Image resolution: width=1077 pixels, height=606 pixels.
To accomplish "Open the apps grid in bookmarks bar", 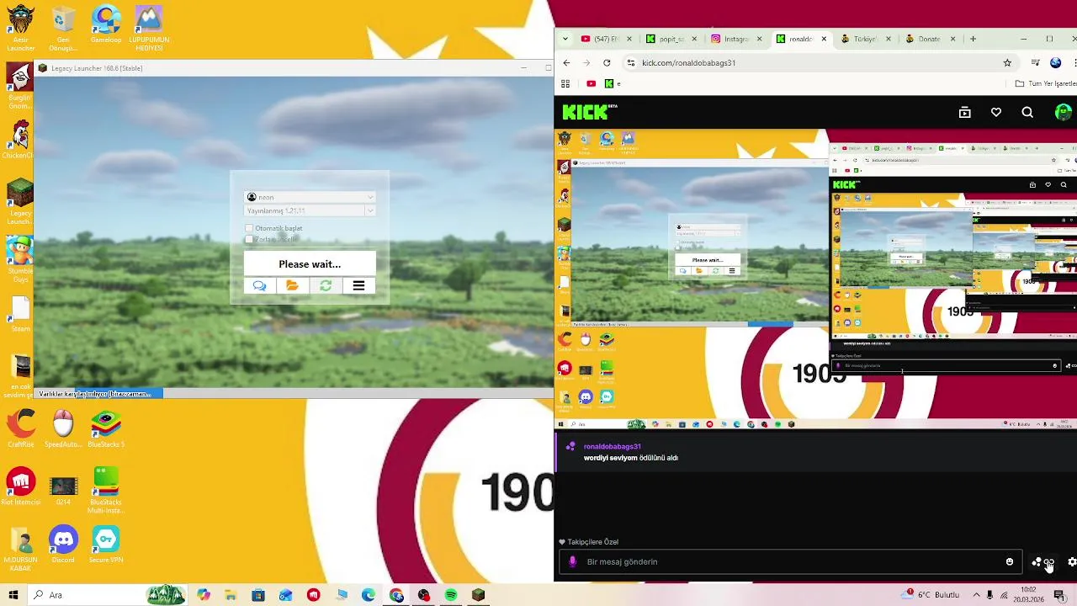I will (565, 84).
